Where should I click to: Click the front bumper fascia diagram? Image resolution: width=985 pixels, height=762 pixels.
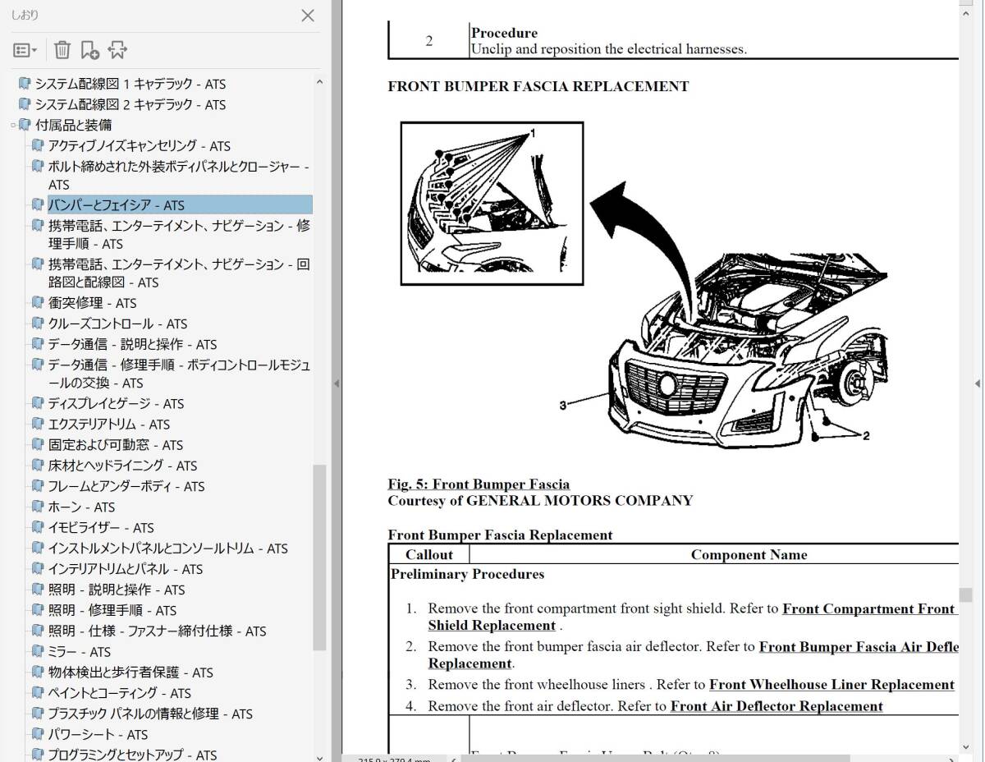point(644,285)
